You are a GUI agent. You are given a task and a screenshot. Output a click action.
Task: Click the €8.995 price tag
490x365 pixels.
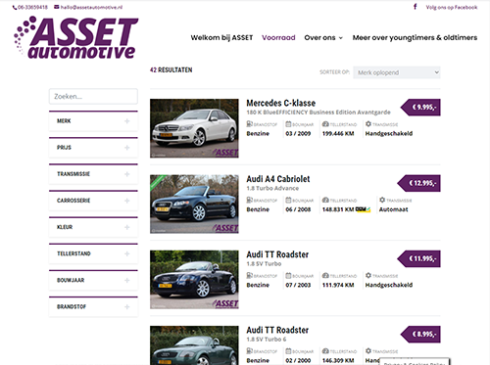(420, 335)
